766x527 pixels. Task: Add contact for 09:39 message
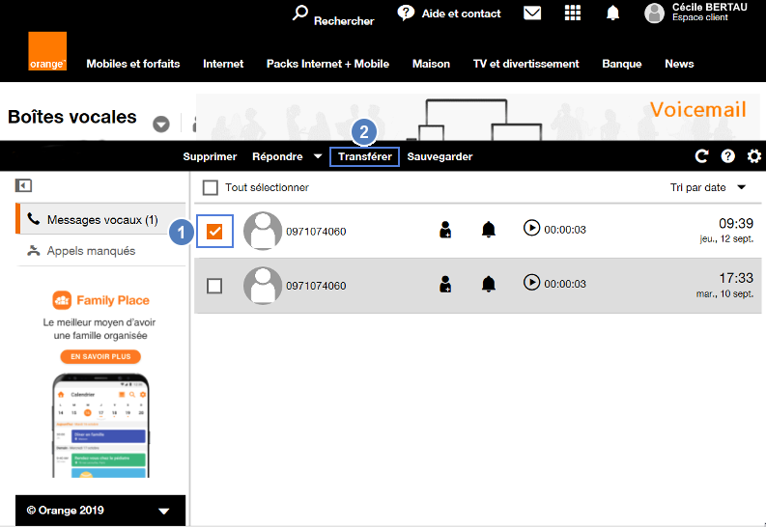(x=445, y=230)
